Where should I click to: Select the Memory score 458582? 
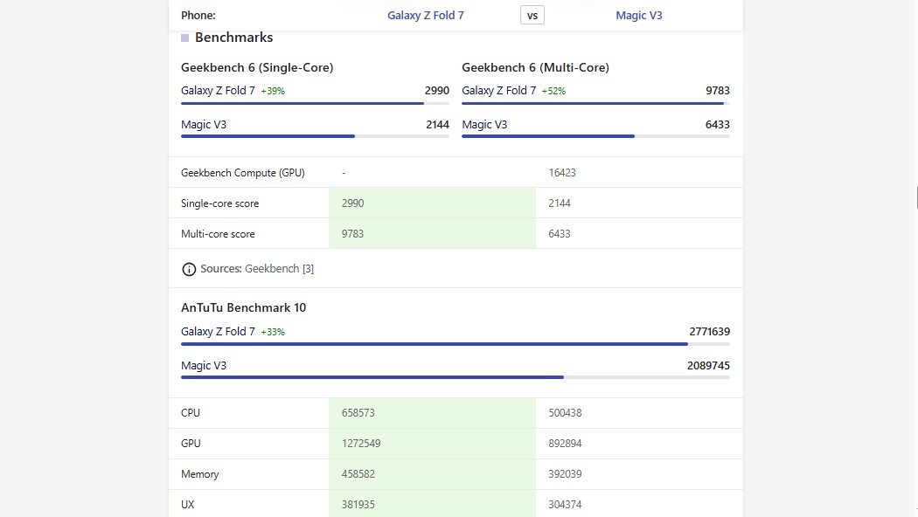coord(358,474)
